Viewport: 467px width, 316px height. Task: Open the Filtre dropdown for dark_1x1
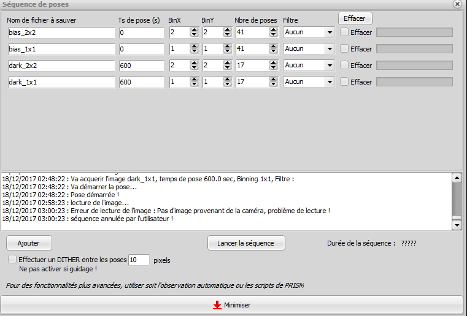click(330, 81)
